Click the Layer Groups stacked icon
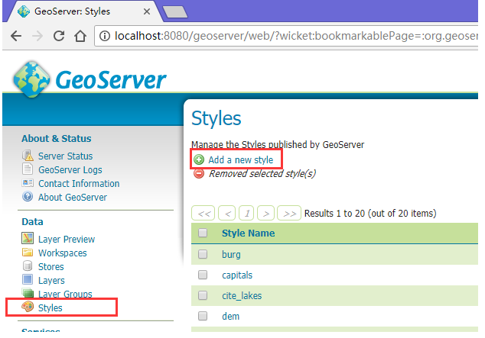 [28, 292]
